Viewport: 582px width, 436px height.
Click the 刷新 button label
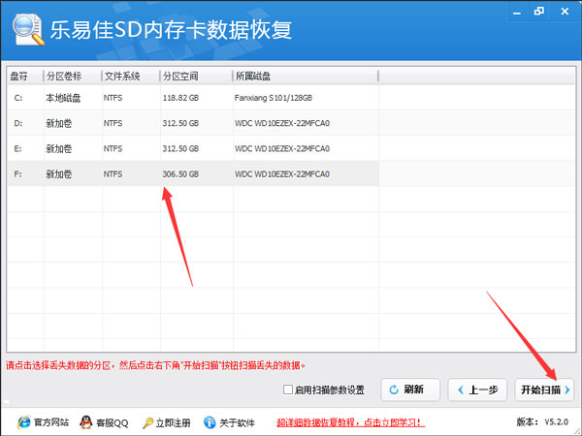coord(414,389)
